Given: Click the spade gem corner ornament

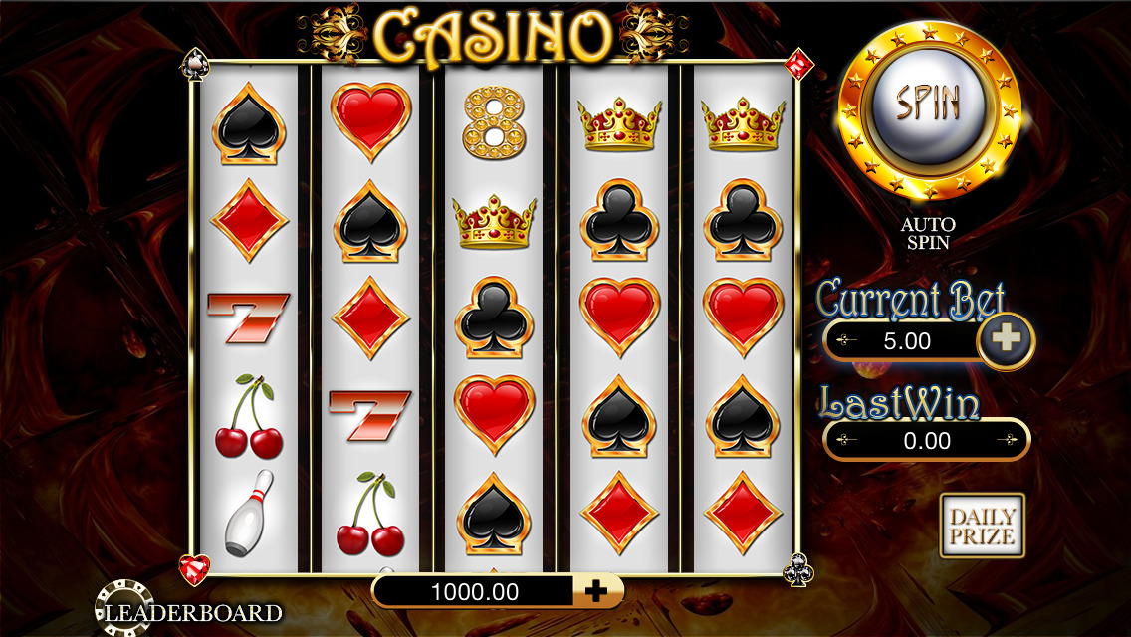Looking at the screenshot, I should point(195,65).
